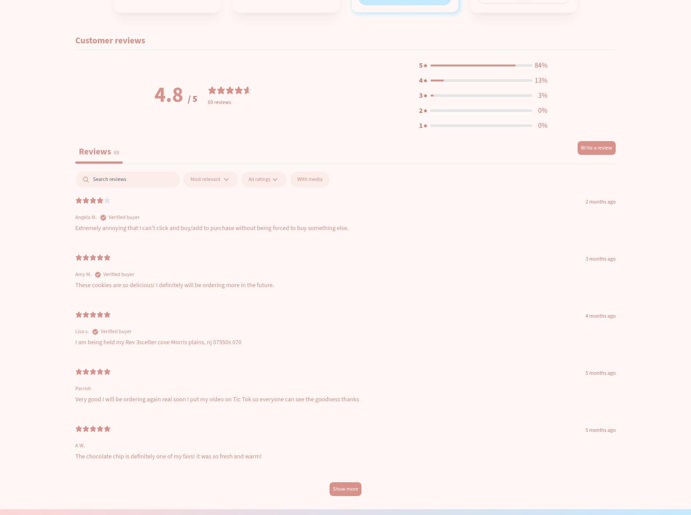Click the Write a review button
The image size is (691, 515).
pos(596,148)
